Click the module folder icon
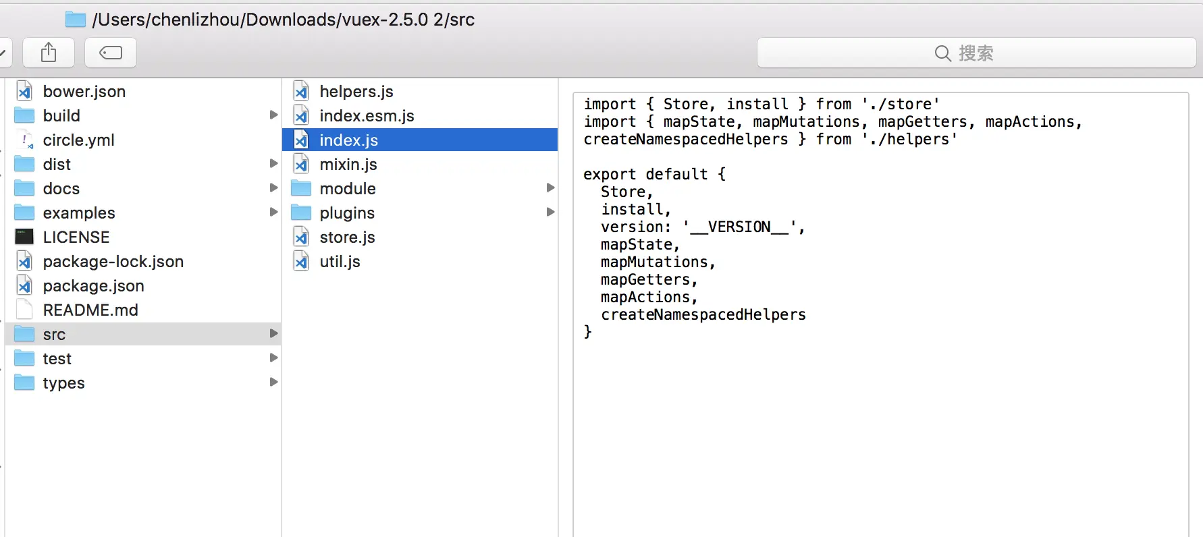The image size is (1203, 537). [301, 188]
